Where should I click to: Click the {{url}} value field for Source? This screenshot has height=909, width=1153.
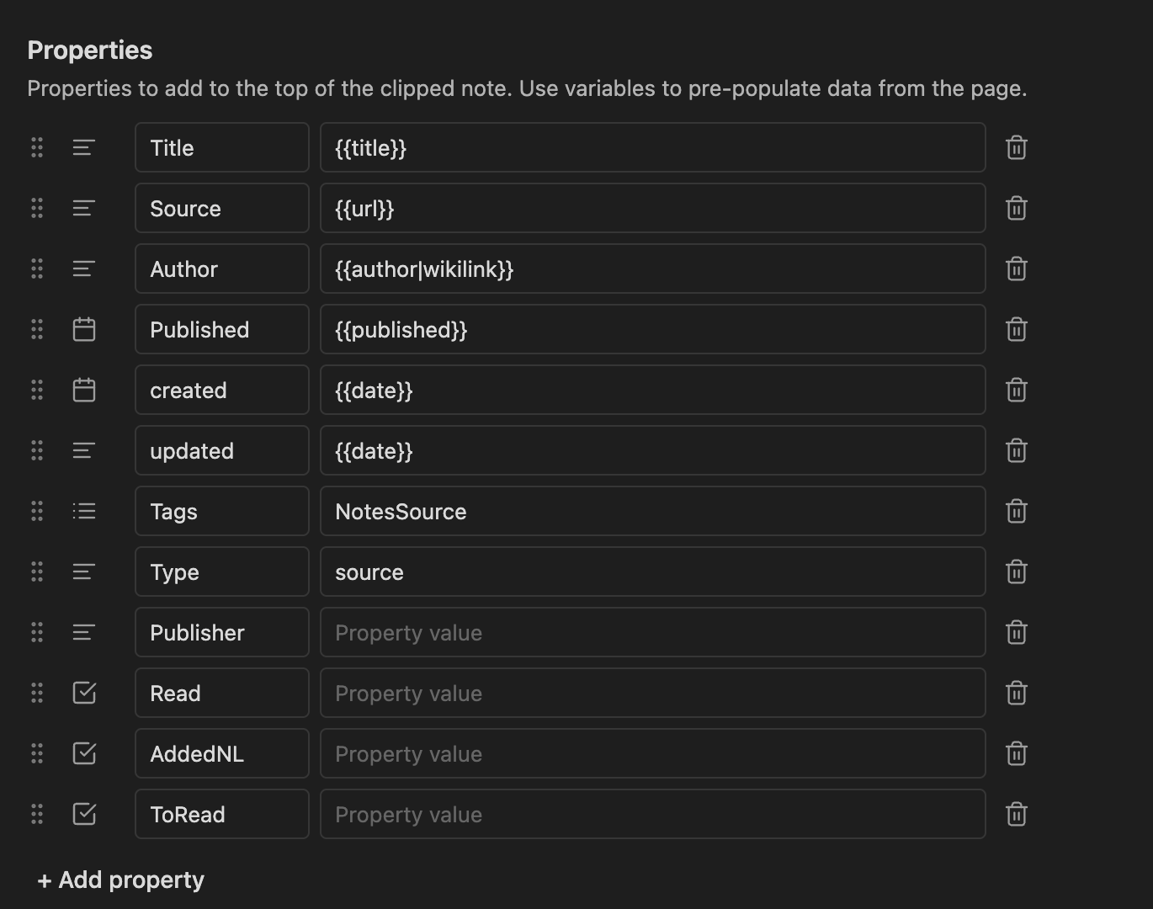tap(652, 208)
